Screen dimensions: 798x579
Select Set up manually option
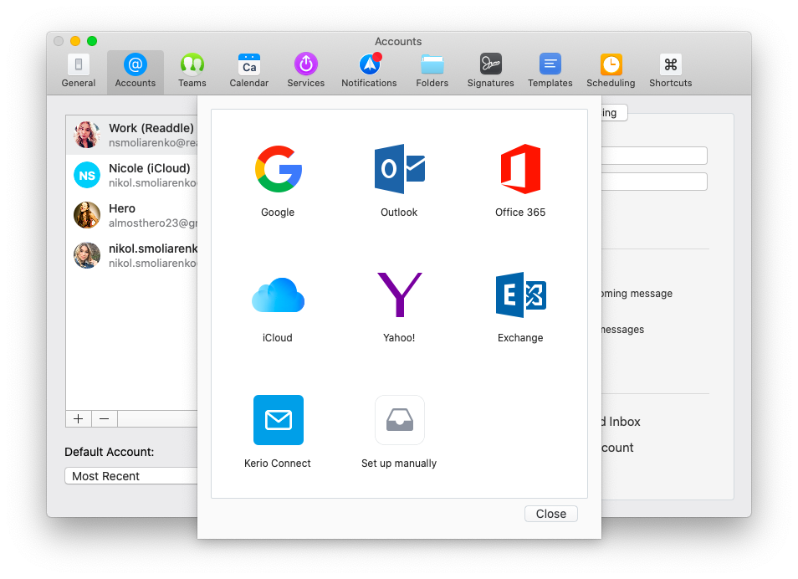pyautogui.click(x=399, y=432)
